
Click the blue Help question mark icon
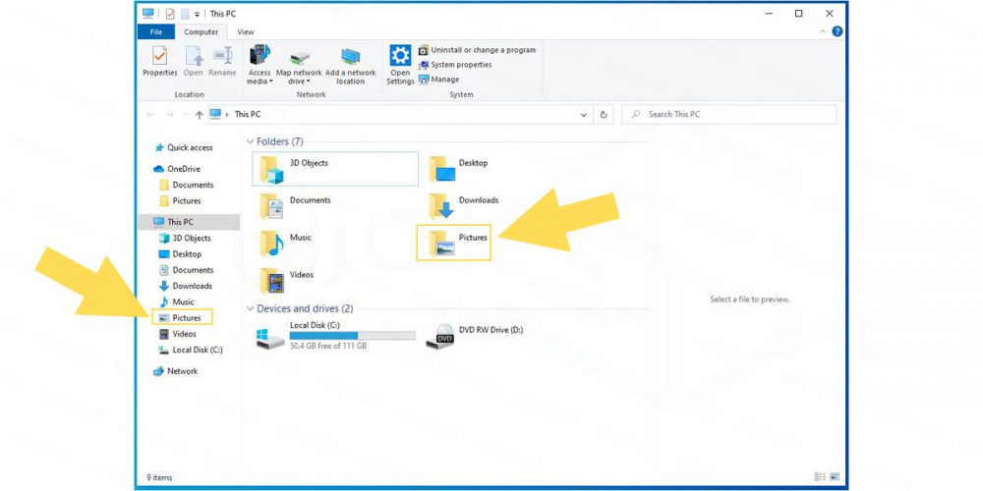(x=837, y=32)
